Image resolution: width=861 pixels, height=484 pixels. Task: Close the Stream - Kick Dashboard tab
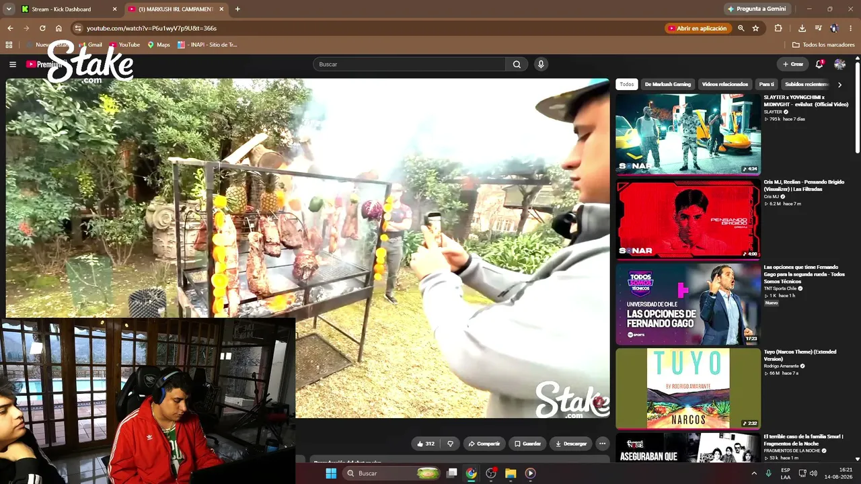114,9
